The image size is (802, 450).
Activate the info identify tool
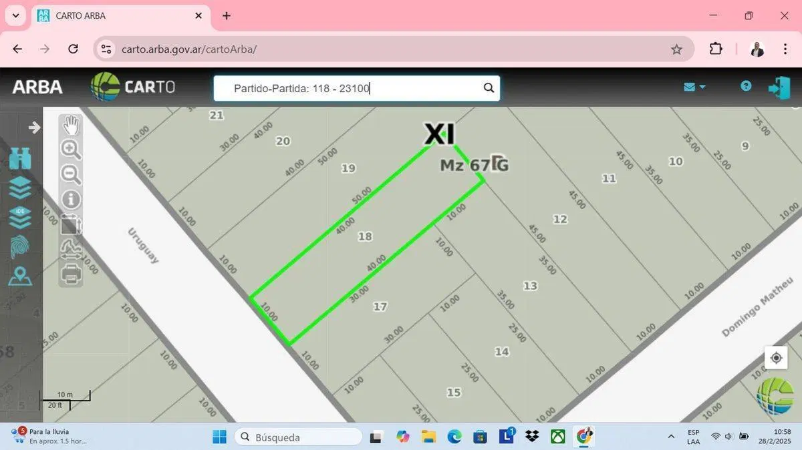[x=71, y=199]
